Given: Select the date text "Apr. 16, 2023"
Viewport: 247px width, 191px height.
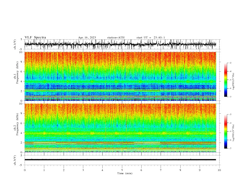Looking at the screenshot, I should pyautogui.click(x=87, y=37).
